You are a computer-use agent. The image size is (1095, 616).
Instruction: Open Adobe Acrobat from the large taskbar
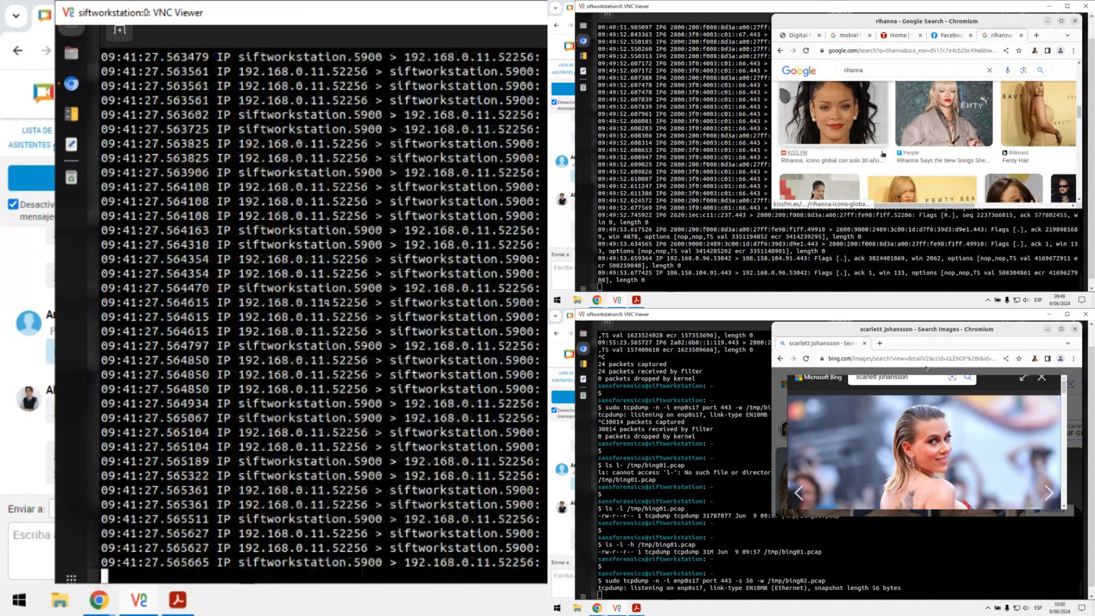pos(178,600)
